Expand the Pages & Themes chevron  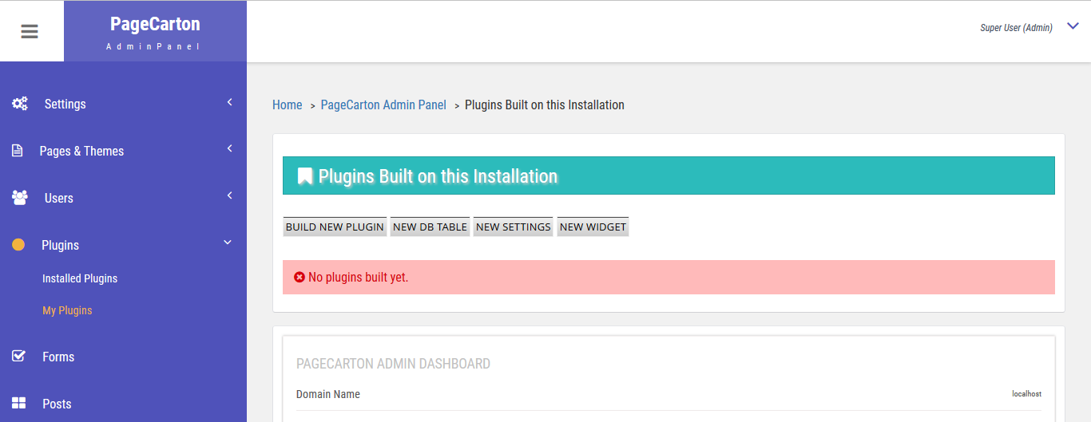coord(229,148)
